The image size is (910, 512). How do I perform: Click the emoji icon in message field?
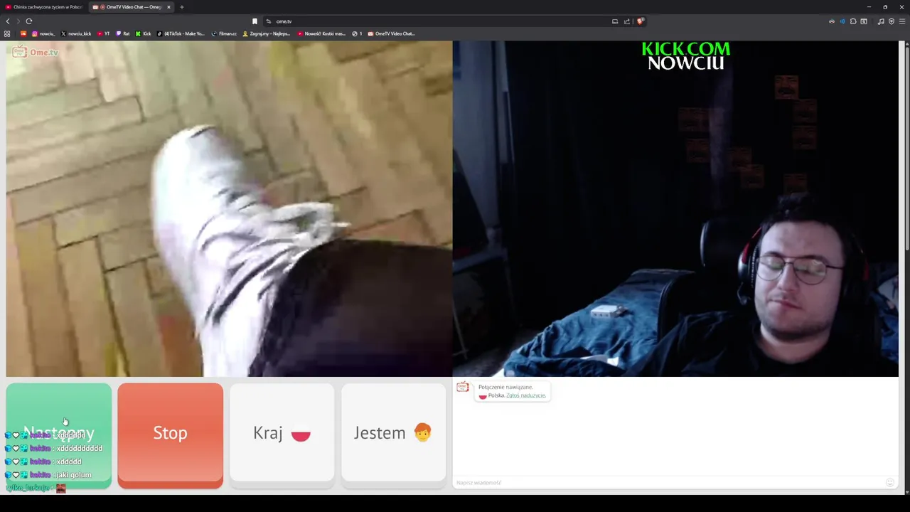[889, 482]
